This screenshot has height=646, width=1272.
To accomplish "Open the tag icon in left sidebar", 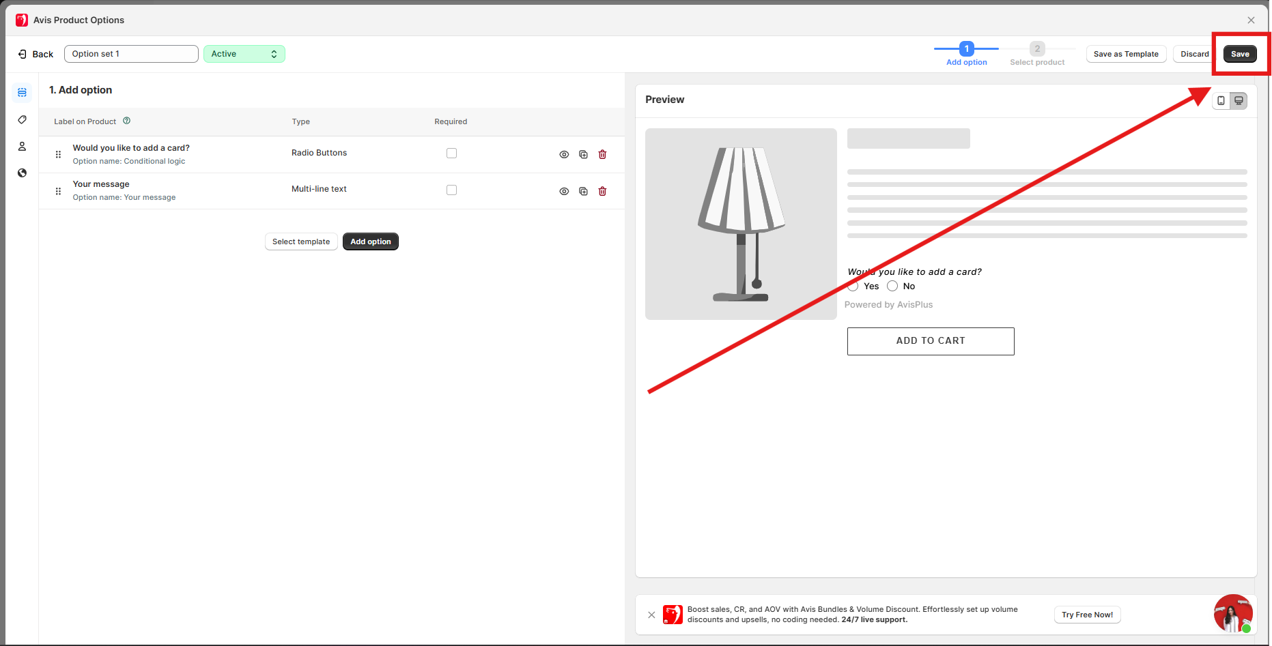I will point(22,120).
